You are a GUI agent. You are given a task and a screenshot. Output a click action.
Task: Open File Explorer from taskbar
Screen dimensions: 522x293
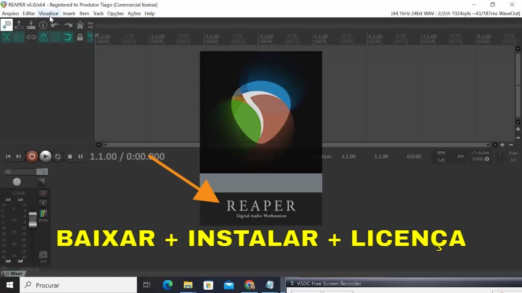pyautogui.click(x=188, y=285)
